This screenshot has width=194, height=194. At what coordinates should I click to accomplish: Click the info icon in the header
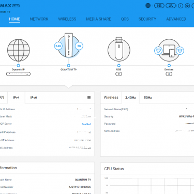(181, 6)
